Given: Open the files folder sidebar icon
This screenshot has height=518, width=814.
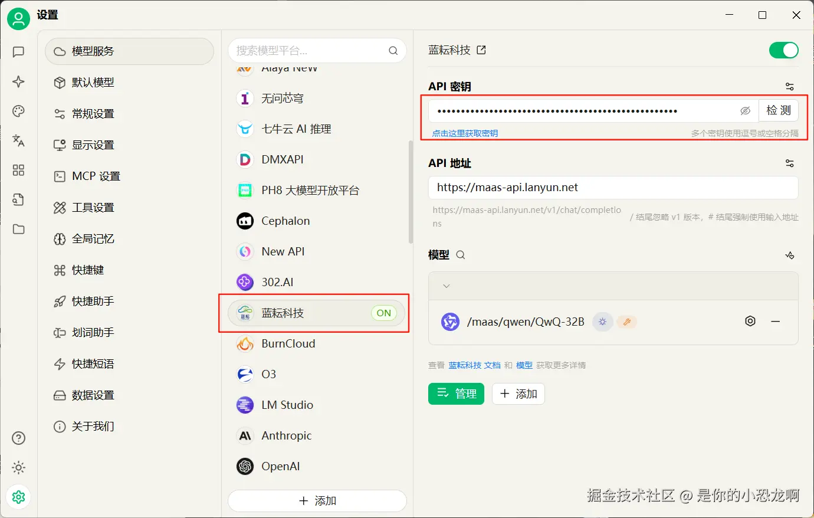Looking at the screenshot, I should coord(18,229).
